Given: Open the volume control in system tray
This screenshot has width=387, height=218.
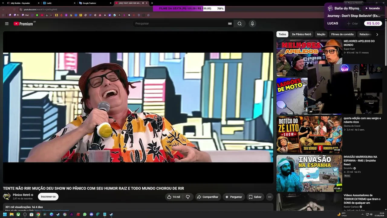Looking at the screenshot, I should pos(371,214).
